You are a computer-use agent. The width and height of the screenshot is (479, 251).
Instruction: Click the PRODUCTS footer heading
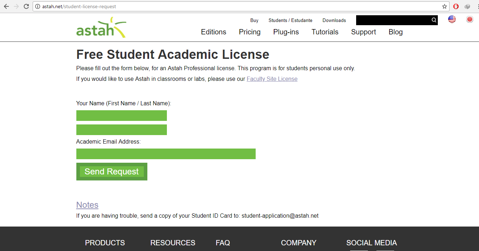point(105,243)
